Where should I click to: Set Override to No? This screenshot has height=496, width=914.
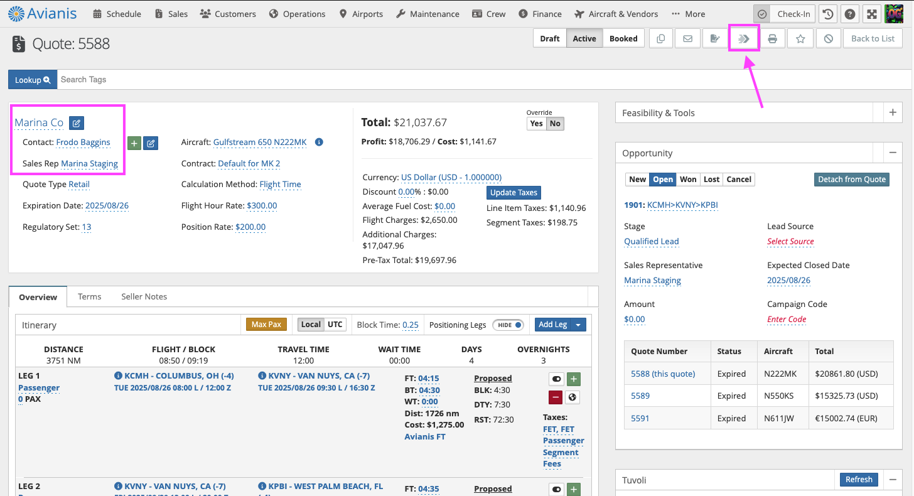tap(555, 124)
